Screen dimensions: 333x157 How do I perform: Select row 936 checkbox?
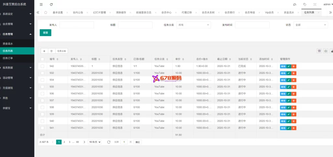[43, 94]
